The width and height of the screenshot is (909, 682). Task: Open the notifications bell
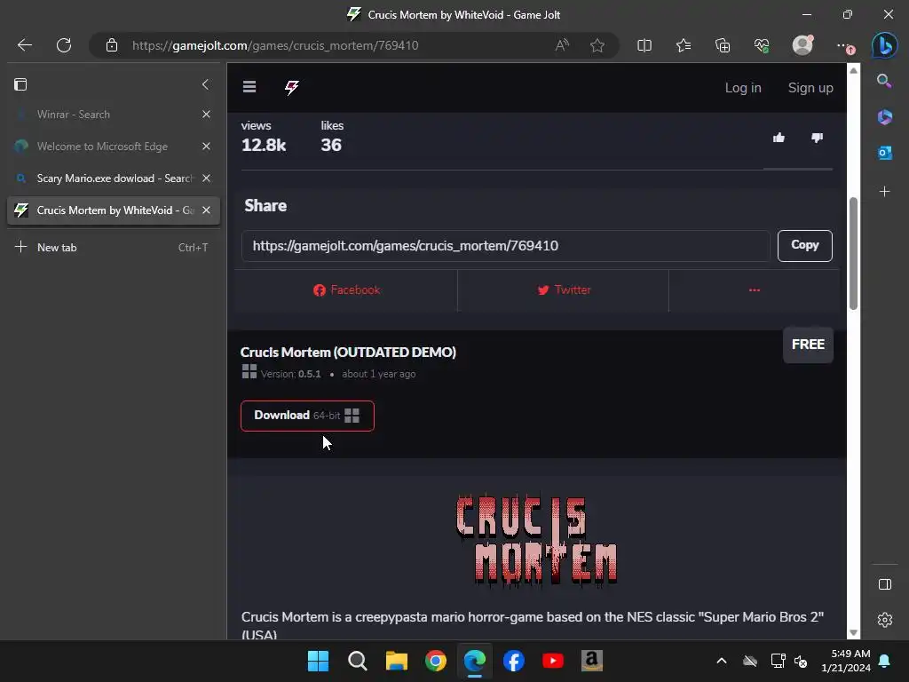(885, 661)
